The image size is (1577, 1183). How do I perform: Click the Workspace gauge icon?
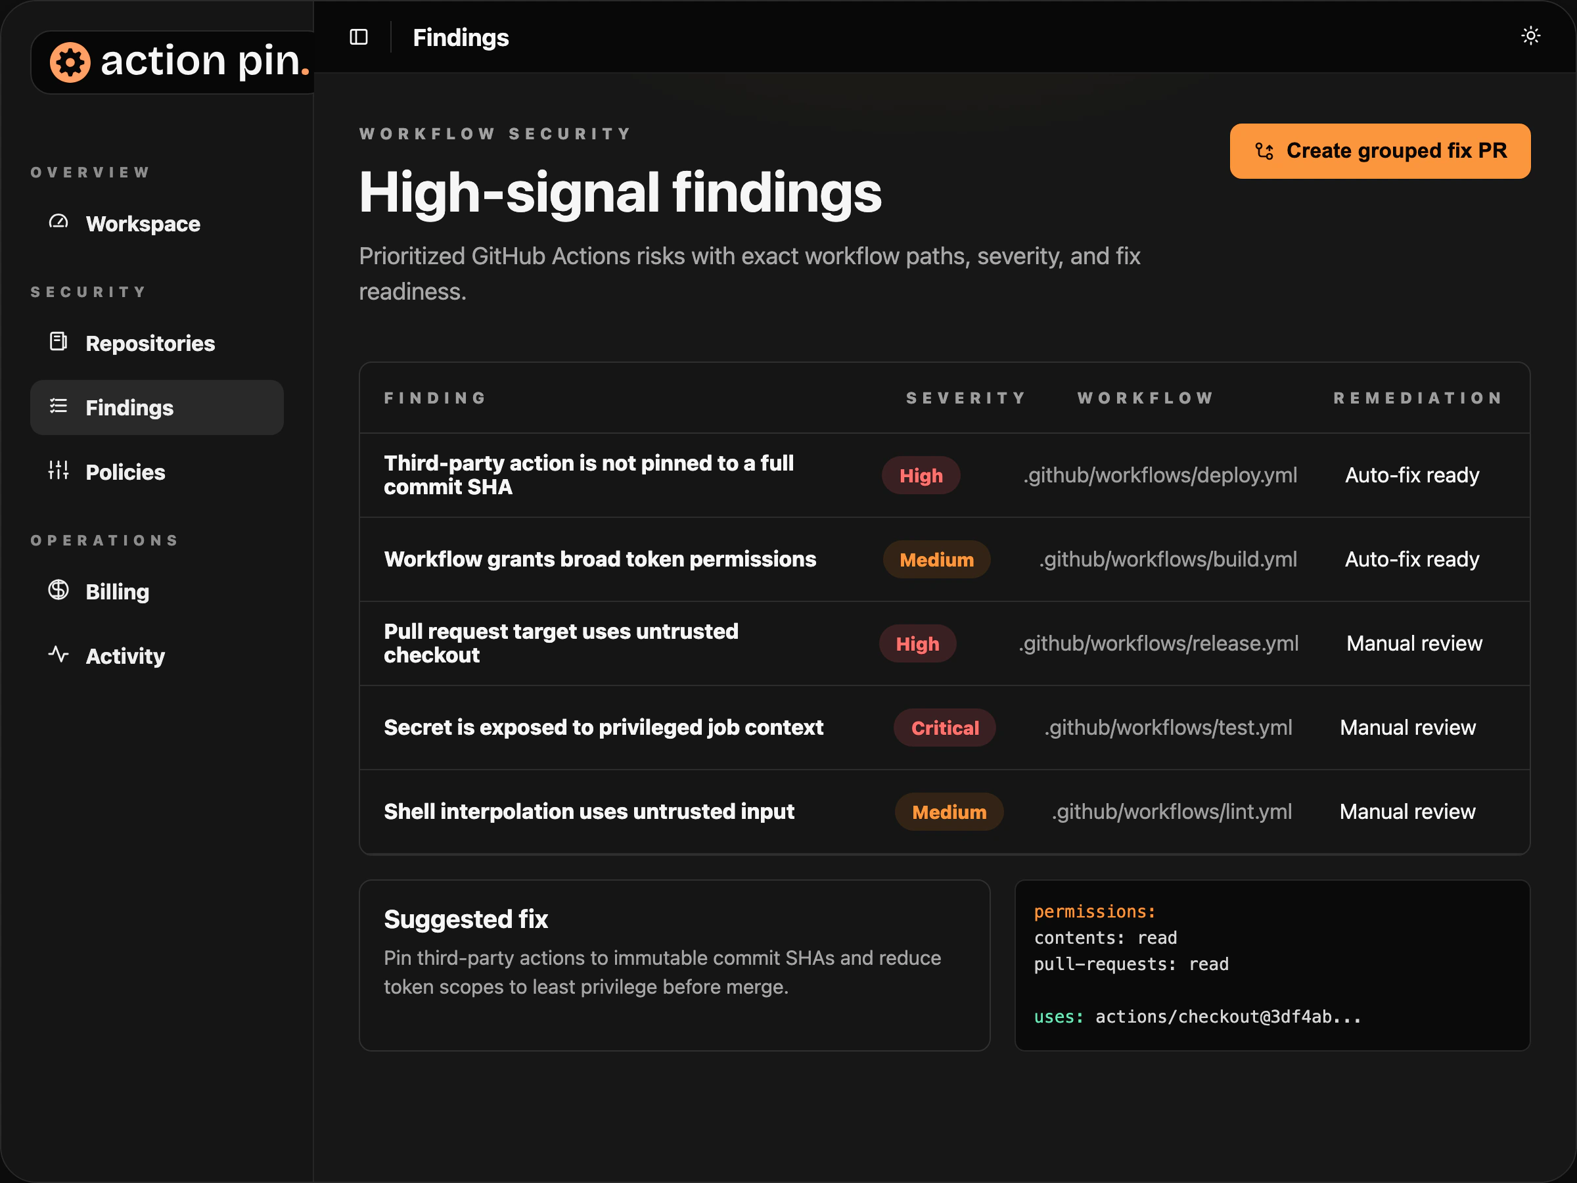58,223
